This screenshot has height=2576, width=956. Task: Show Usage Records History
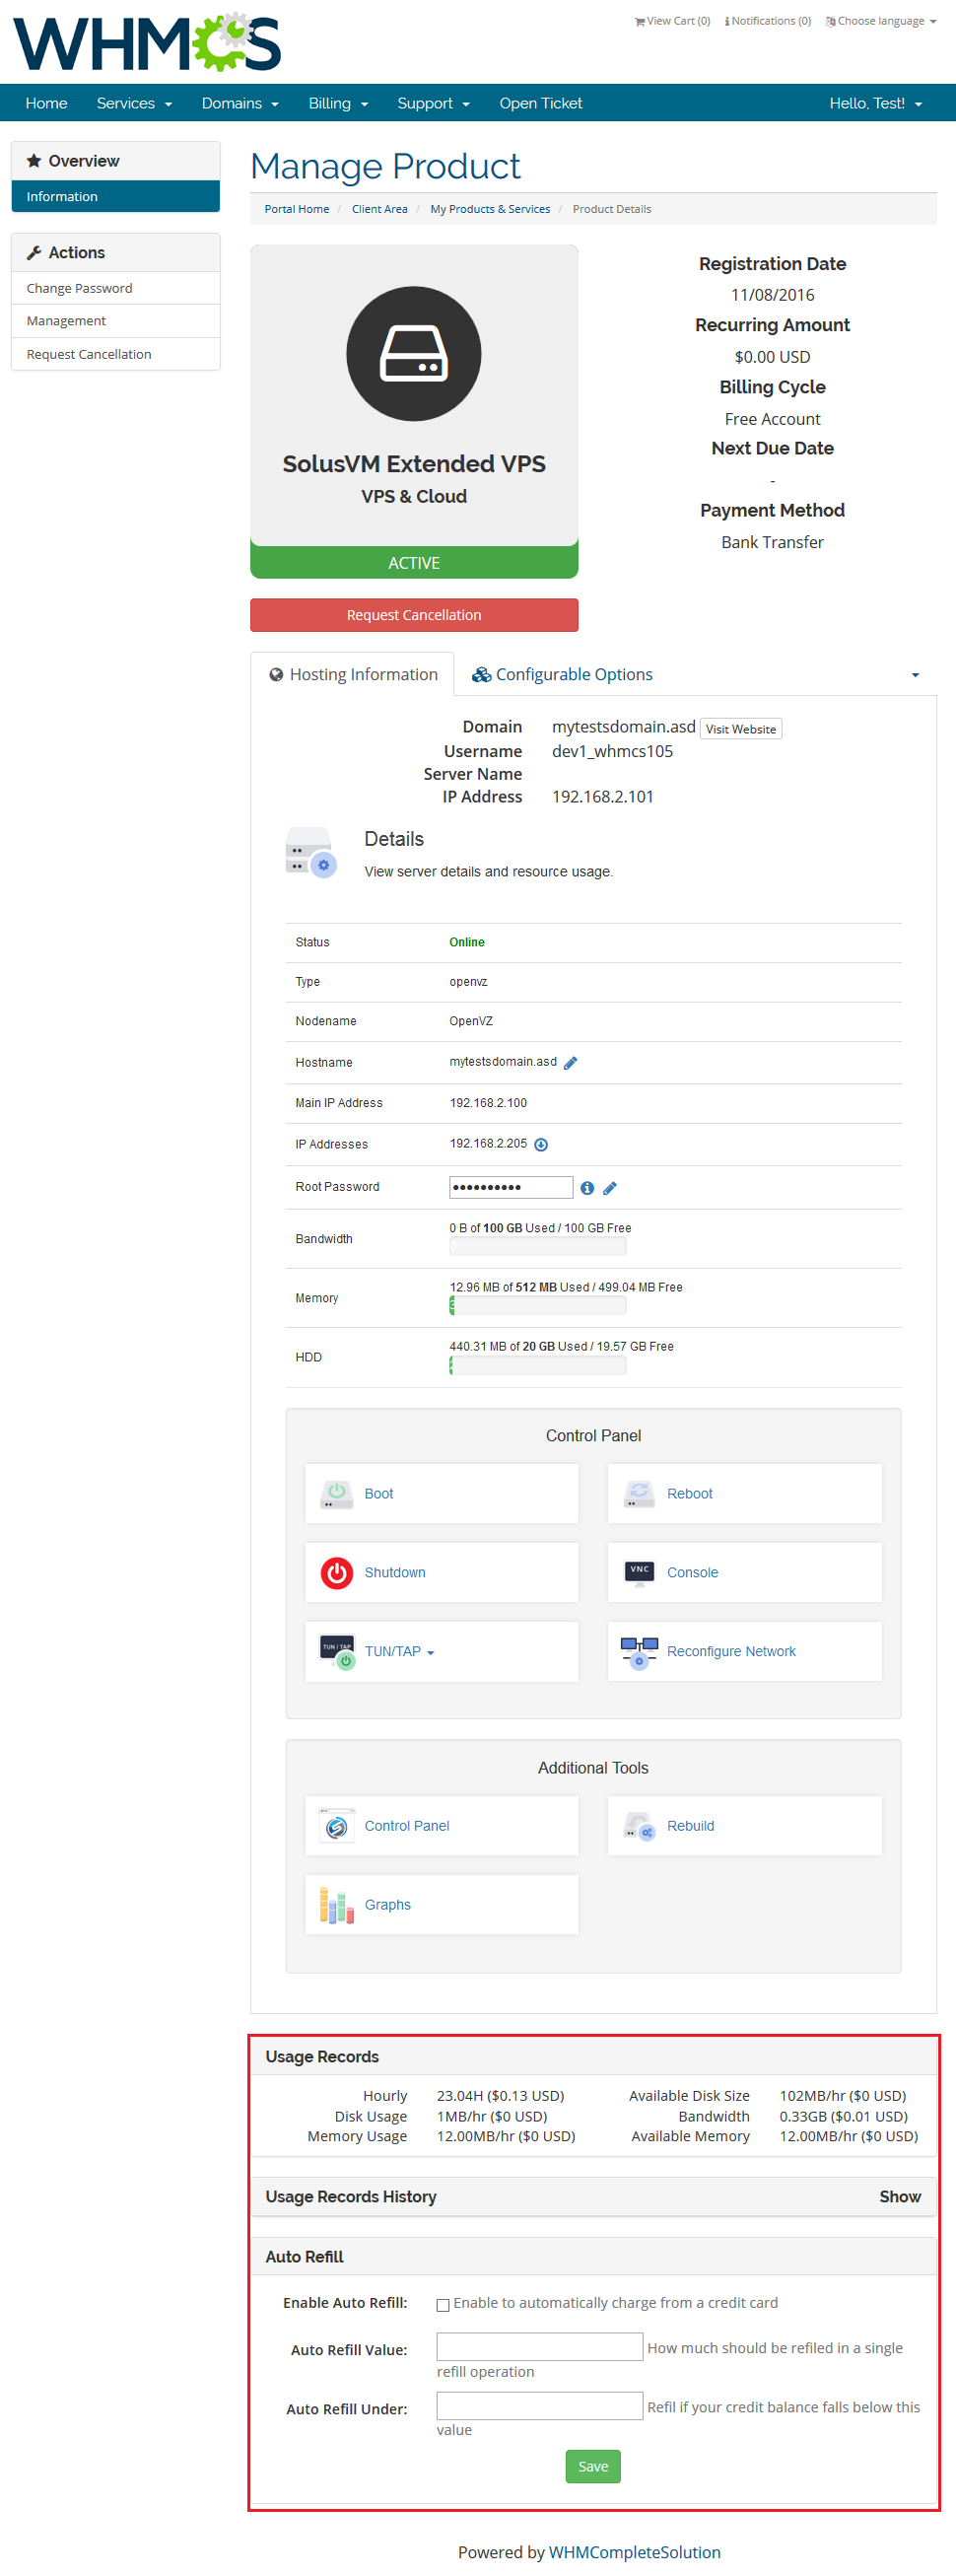coord(899,2196)
